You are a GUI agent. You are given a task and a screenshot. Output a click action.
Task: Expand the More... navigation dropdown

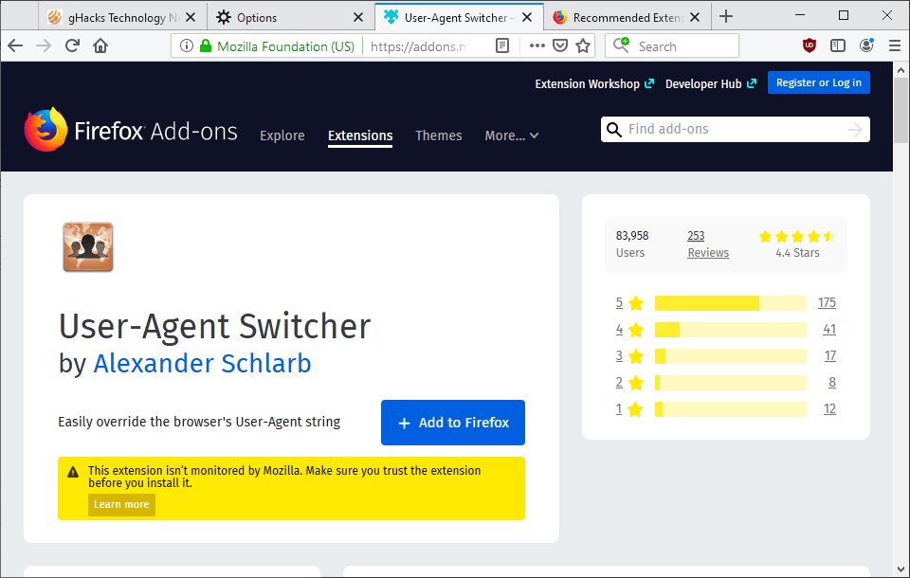coord(510,135)
